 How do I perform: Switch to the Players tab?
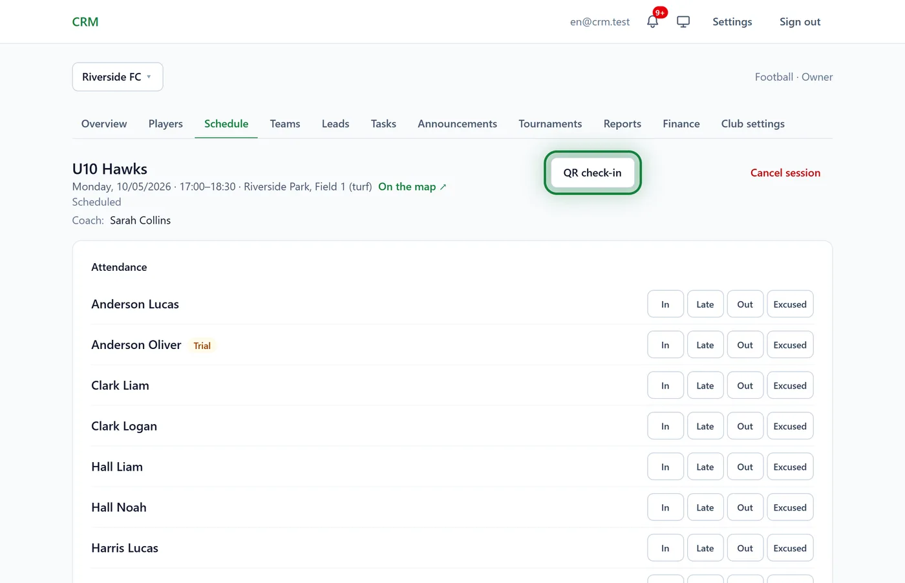(x=165, y=123)
